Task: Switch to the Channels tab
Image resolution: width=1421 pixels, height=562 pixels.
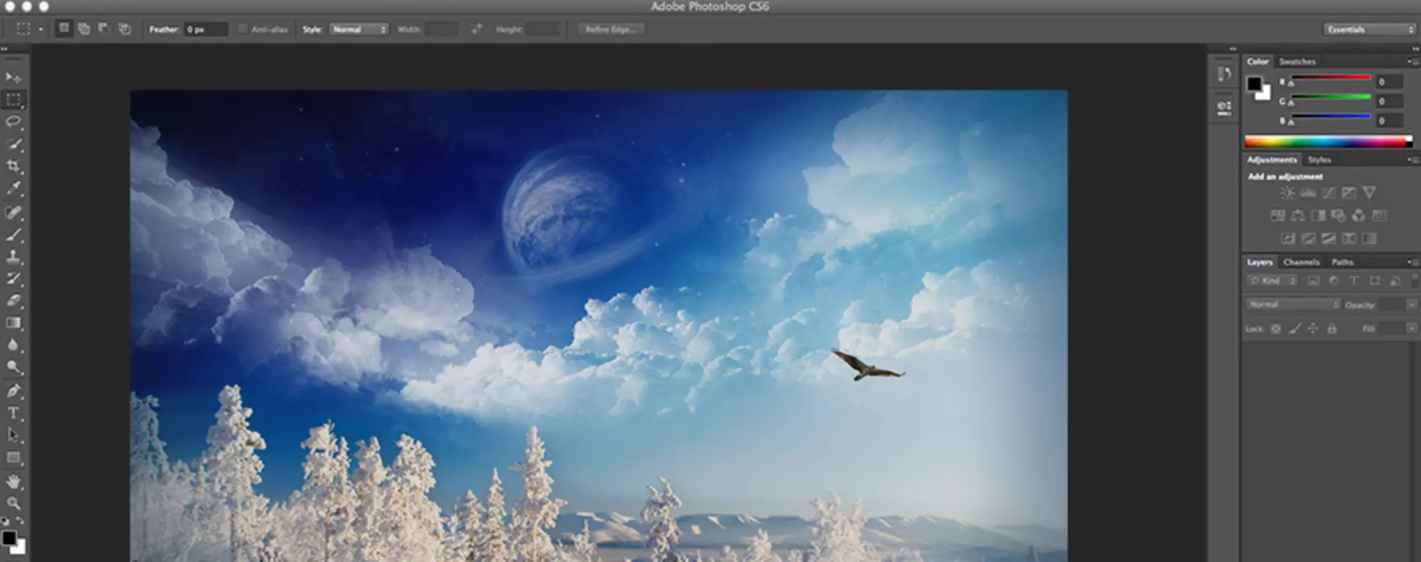Action: (1301, 262)
